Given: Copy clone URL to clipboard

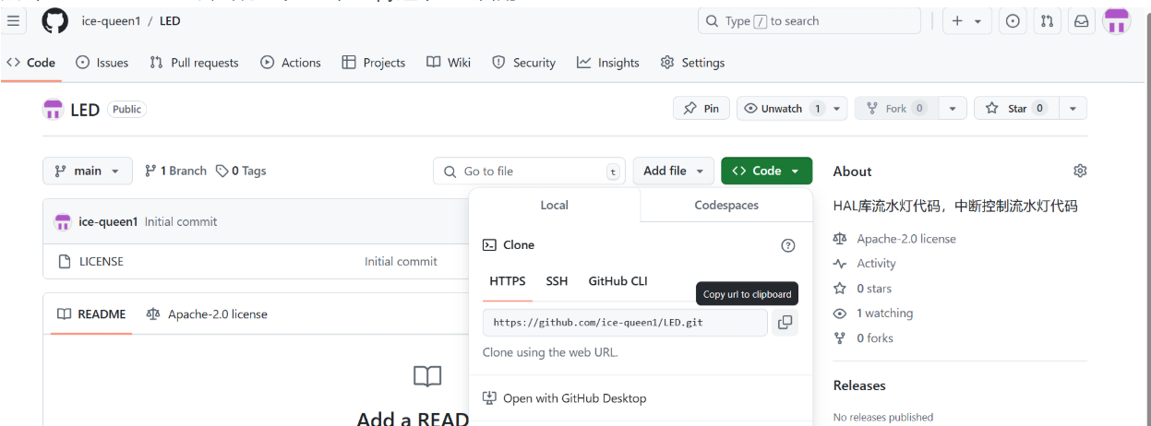Looking at the screenshot, I should tap(785, 323).
